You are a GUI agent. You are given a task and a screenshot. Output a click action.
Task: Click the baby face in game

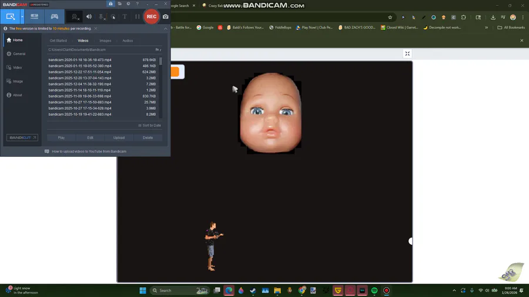pos(270,113)
